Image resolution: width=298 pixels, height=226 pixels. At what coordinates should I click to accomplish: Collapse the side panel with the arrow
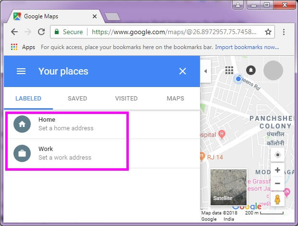coord(205,71)
